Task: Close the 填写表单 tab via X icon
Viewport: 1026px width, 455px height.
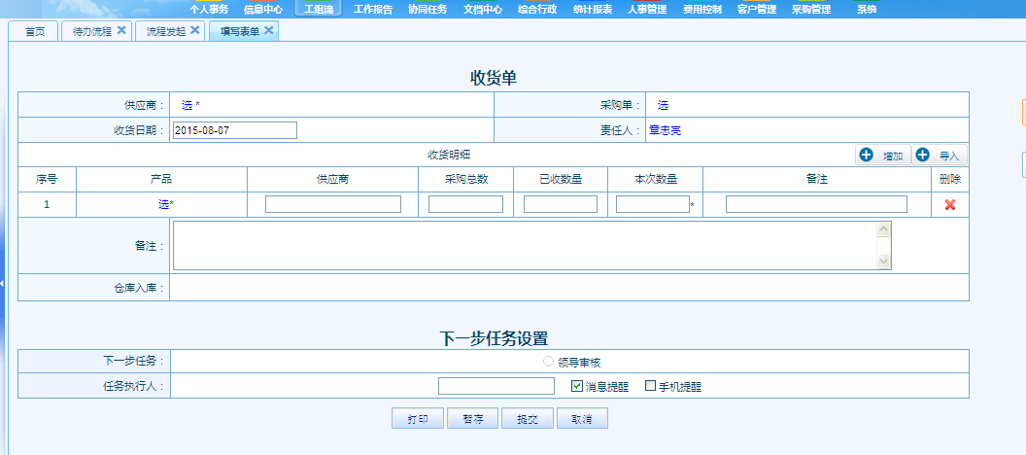Action: (269, 30)
